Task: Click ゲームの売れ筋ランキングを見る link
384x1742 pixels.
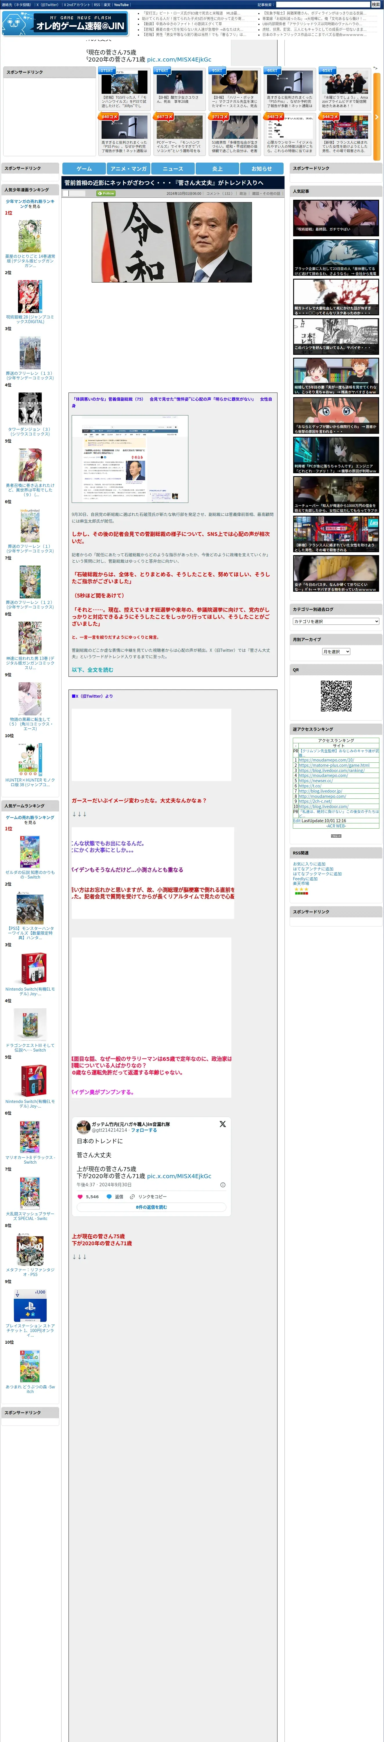Action: point(30,820)
